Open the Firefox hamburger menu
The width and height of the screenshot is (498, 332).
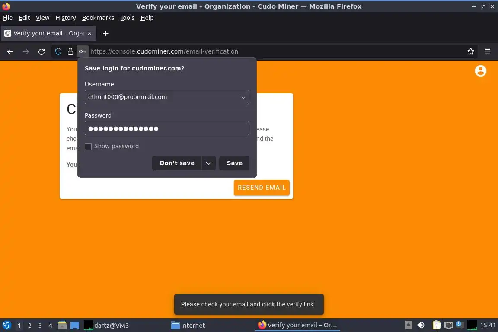click(x=488, y=51)
